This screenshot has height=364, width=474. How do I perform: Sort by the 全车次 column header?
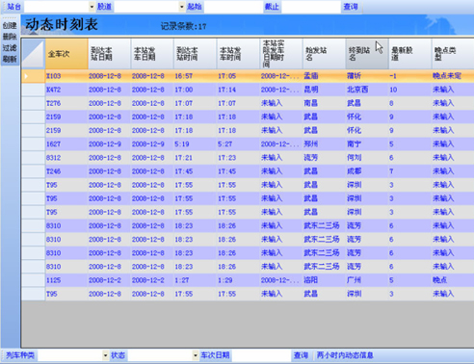[66, 54]
